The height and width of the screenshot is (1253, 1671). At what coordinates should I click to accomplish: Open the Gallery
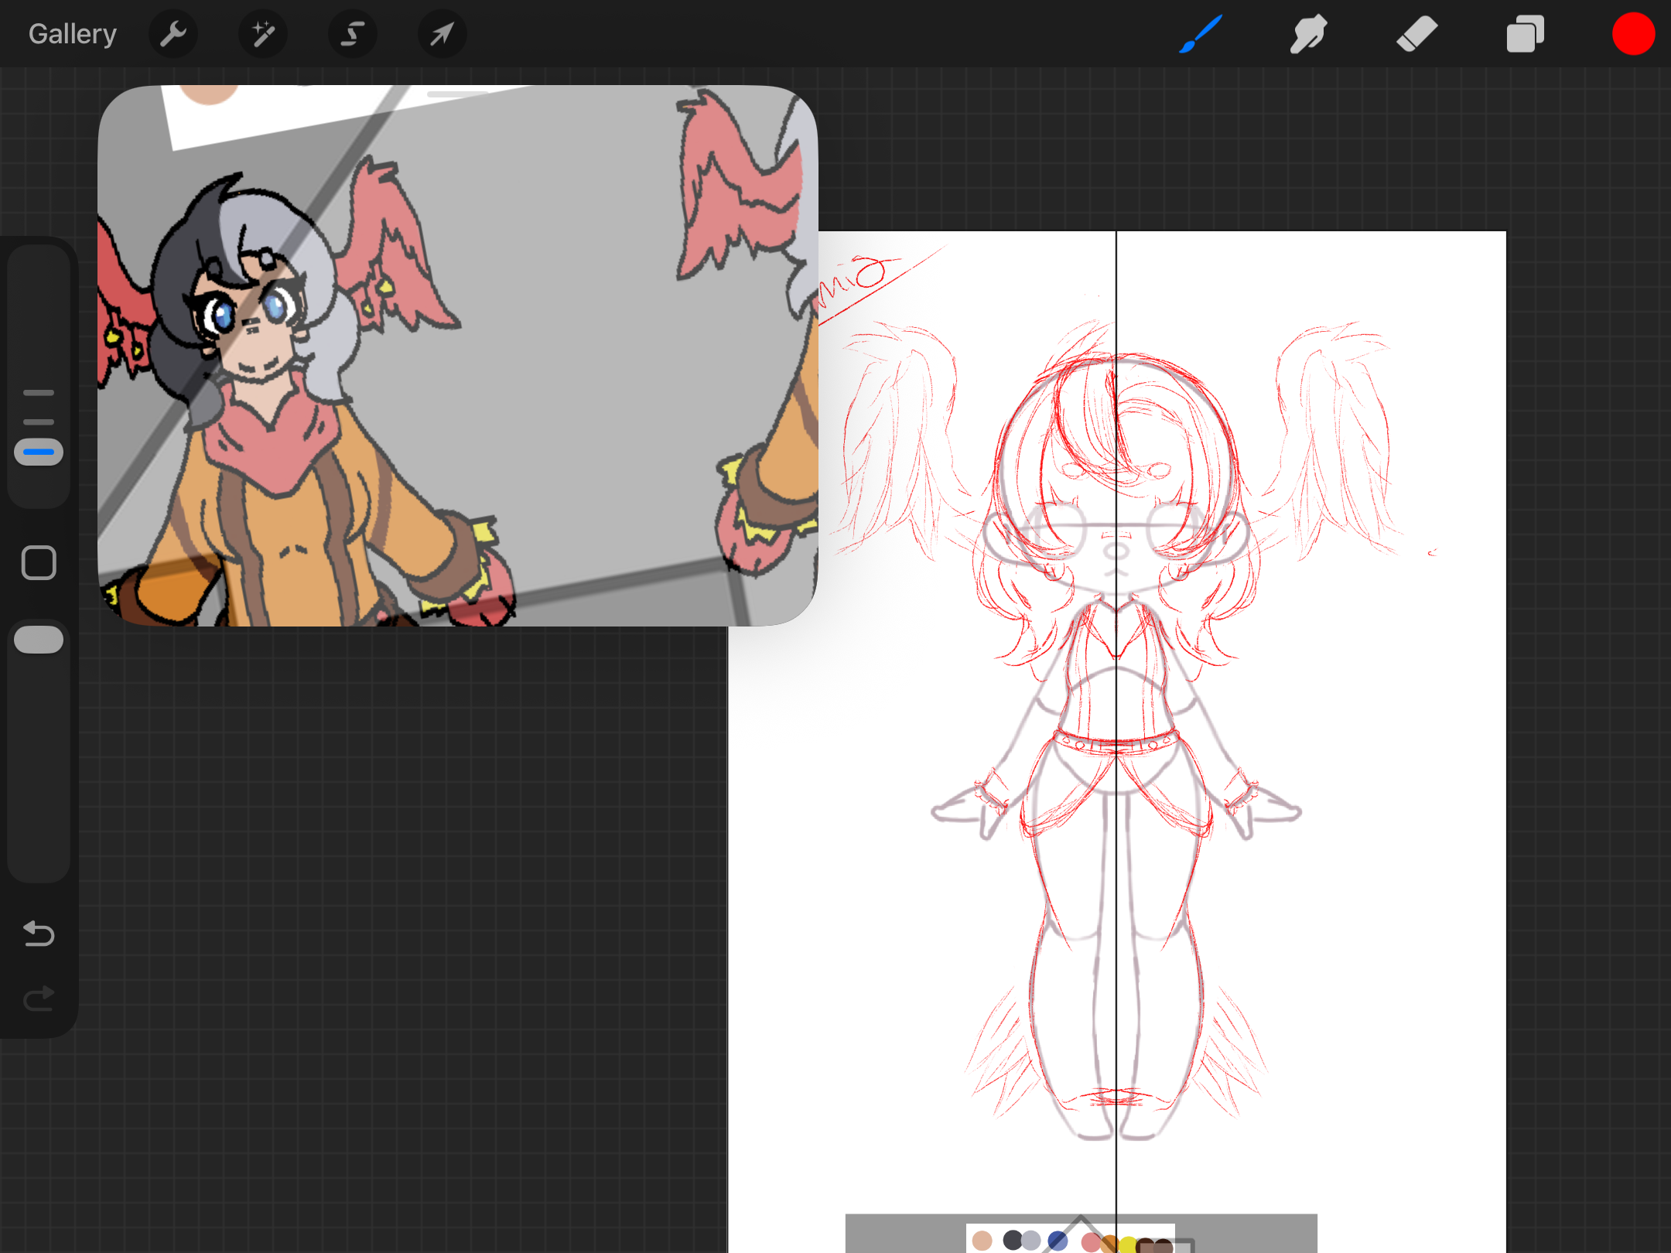72,34
